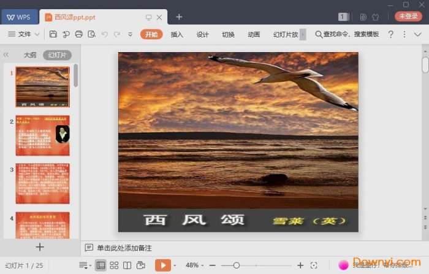429x274 pixels.
Task: Go to the next slide with the double down arrow
Action: [425, 227]
